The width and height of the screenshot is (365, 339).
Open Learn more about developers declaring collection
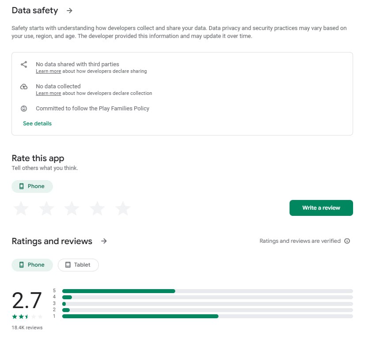click(x=48, y=93)
